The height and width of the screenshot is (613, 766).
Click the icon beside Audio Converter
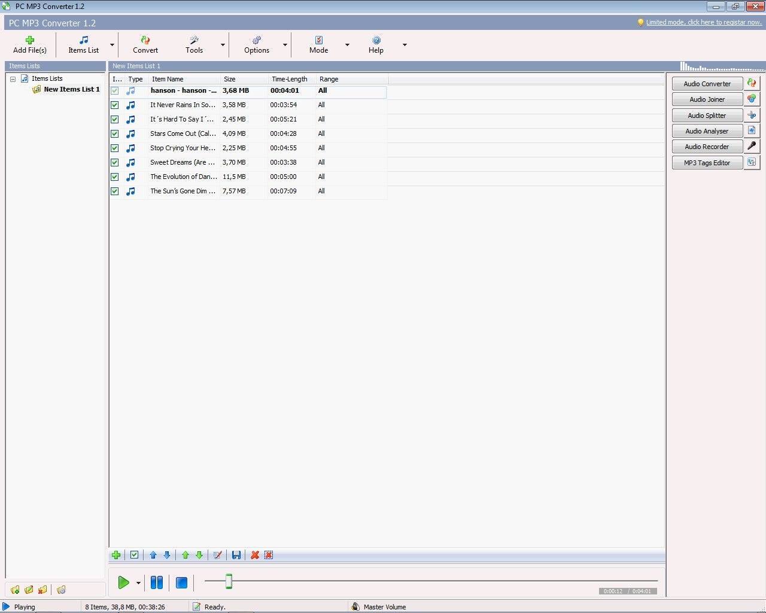coord(752,83)
